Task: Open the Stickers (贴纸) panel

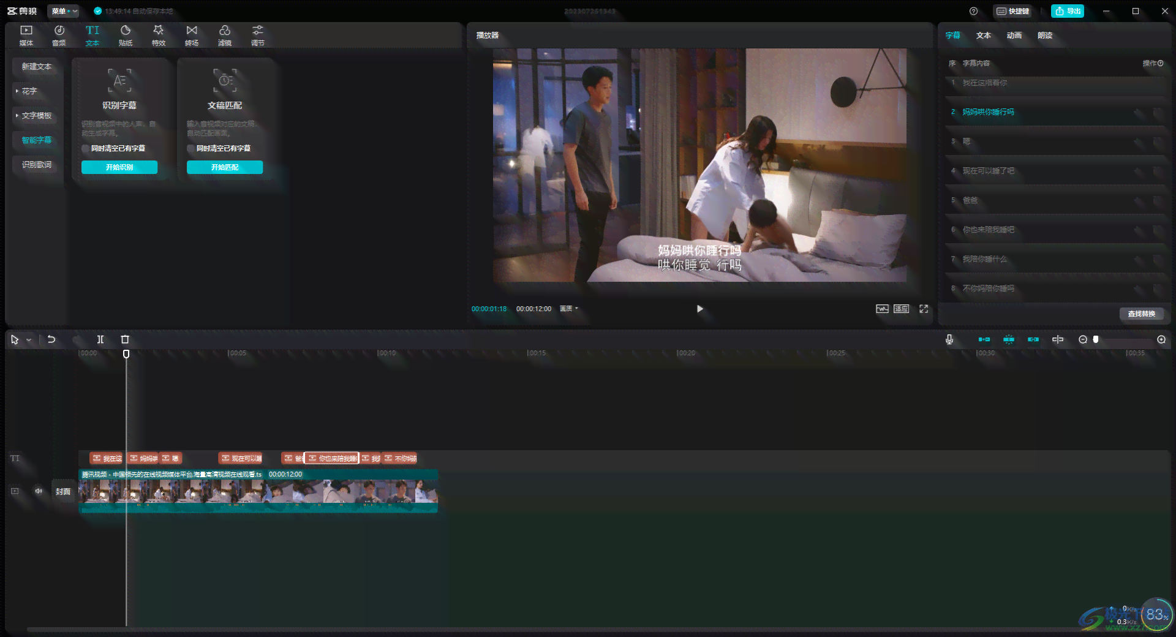Action: [126, 36]
